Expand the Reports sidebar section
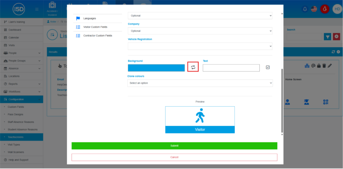 [21, 84]
